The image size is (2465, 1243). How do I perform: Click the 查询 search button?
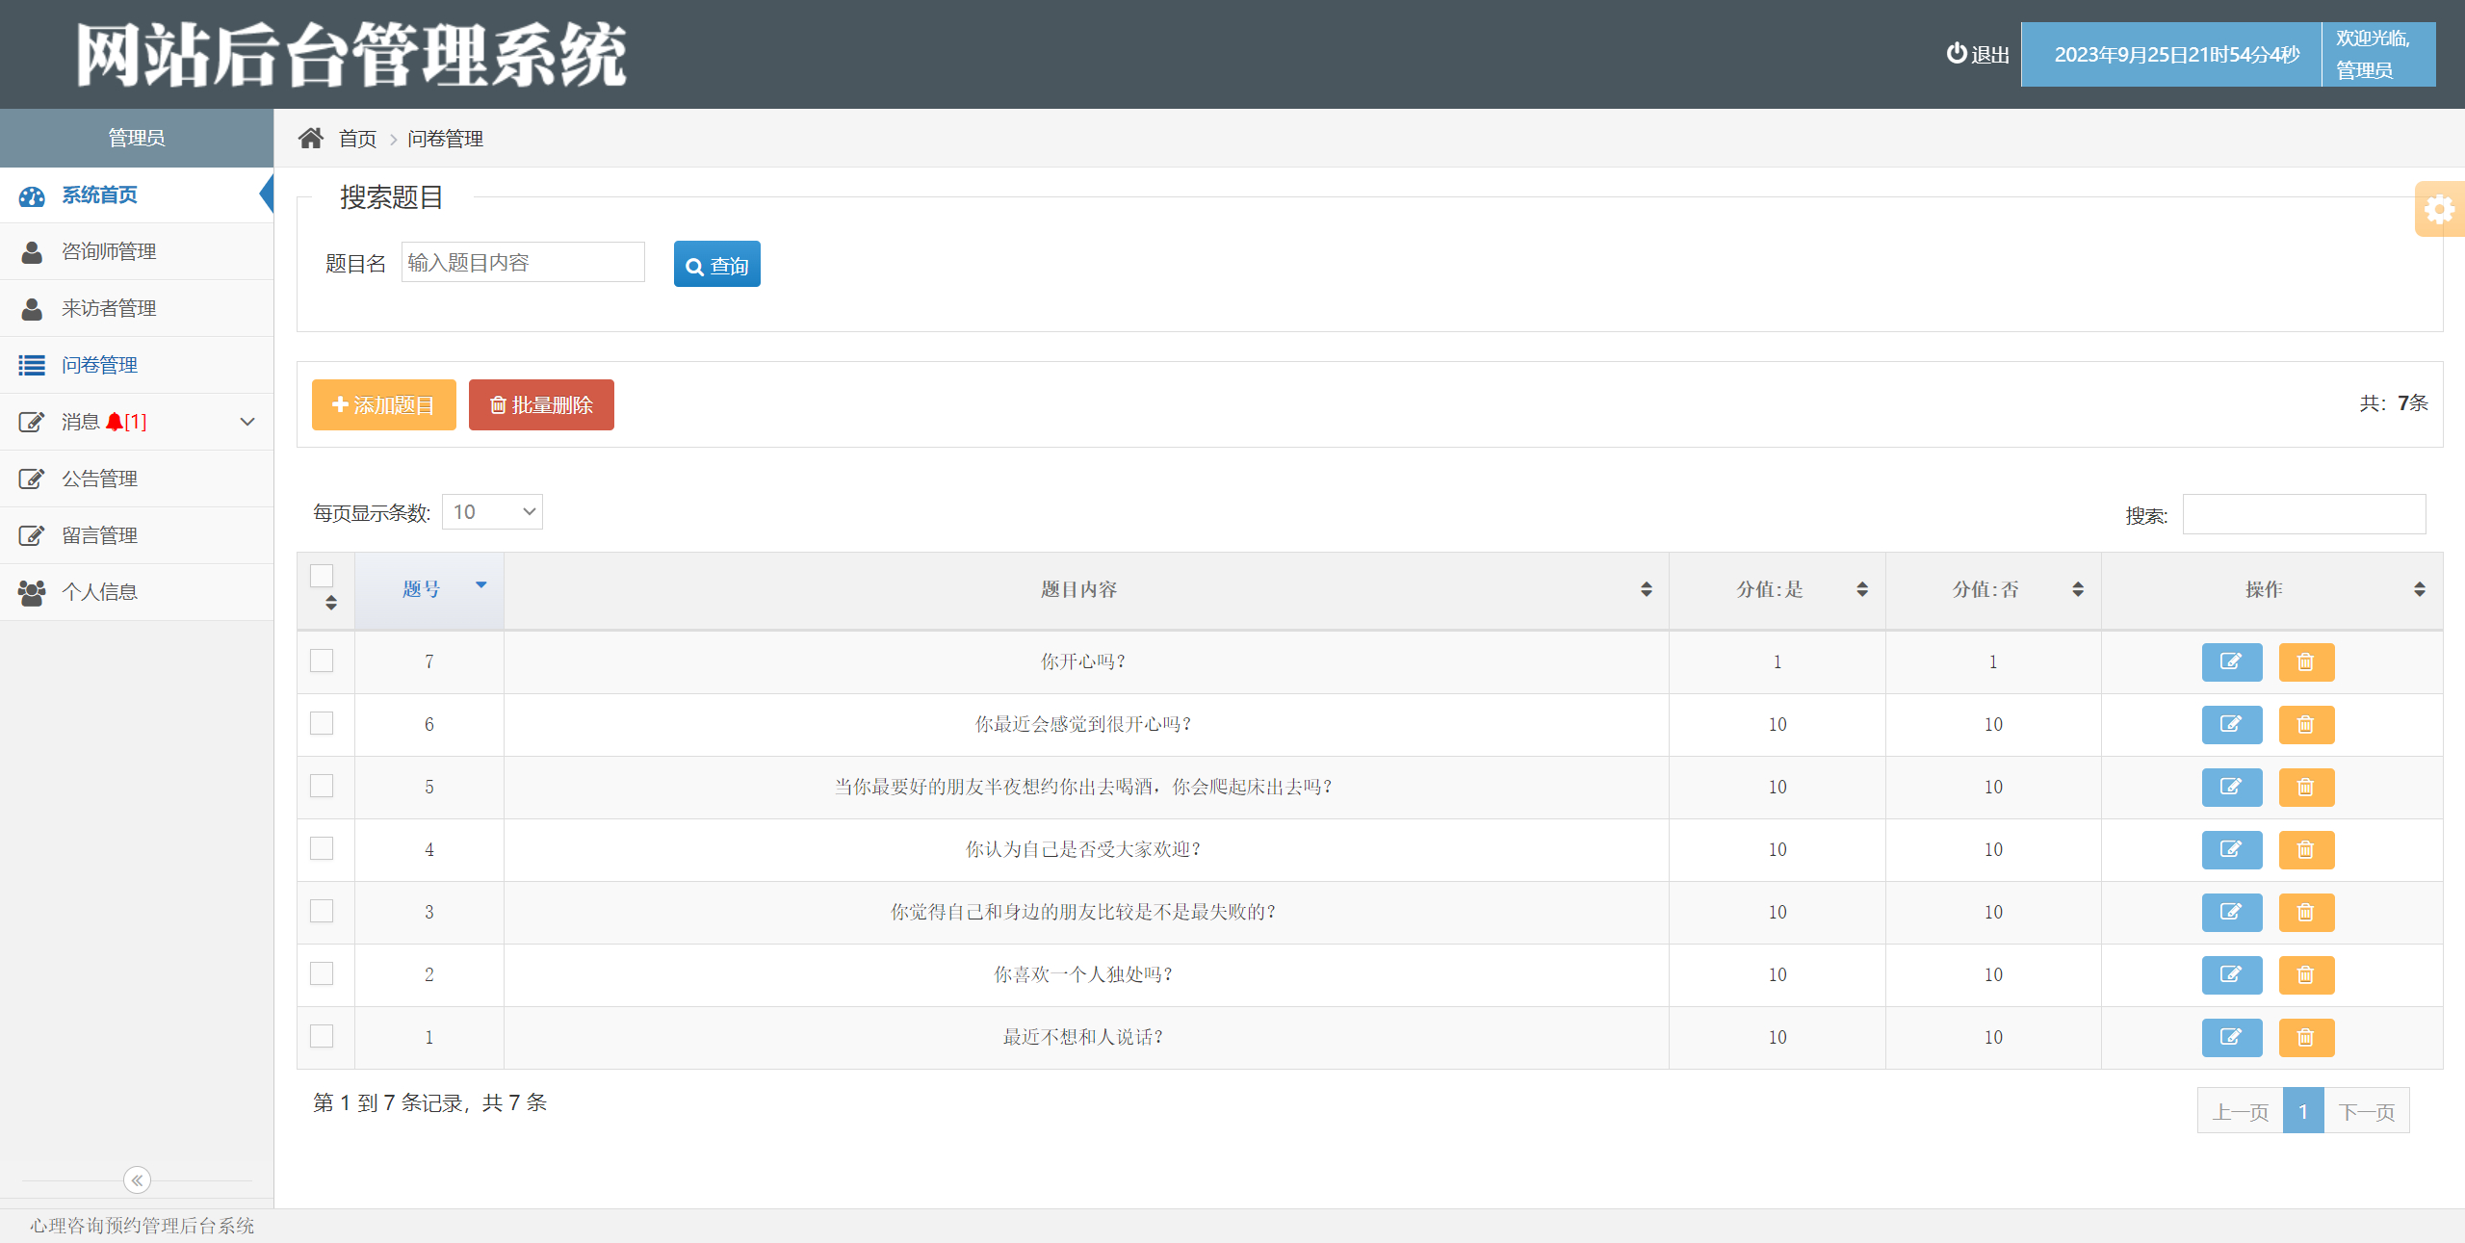point(716,265)
